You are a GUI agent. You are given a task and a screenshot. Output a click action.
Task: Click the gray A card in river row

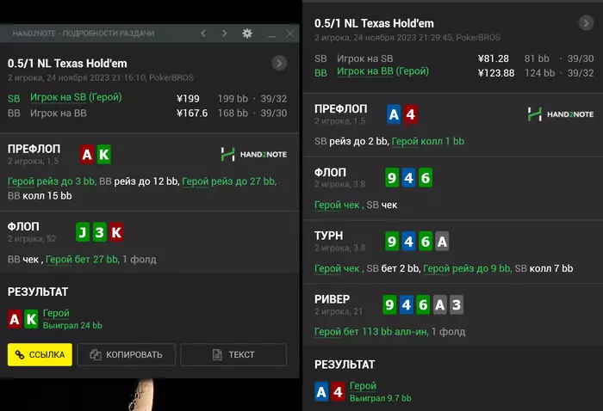440,304
